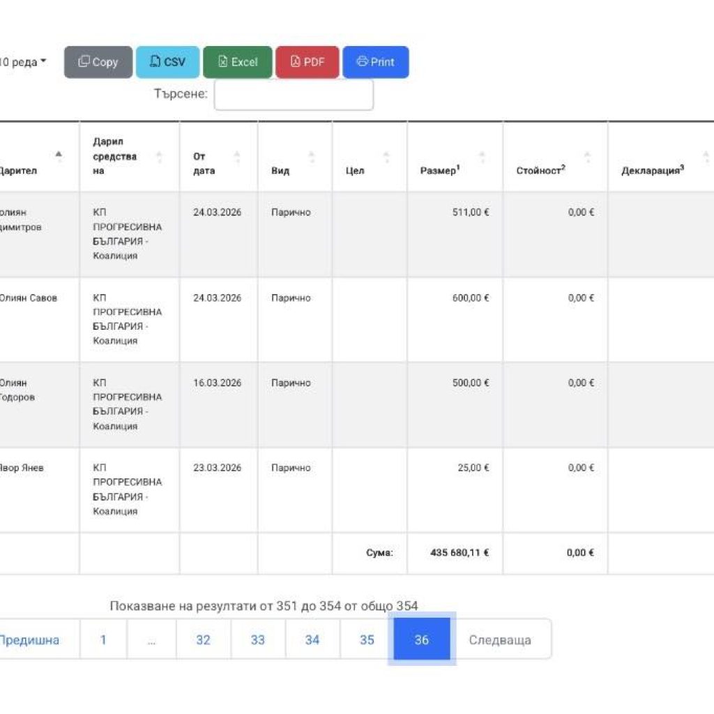Sort by Дарител column arrow icon
The height and width of the screenshot is (714, 714).
pyautogui.click(x=59, y=157)
